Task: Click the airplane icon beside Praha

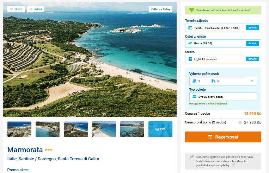Action: click(x=190, y=43)
